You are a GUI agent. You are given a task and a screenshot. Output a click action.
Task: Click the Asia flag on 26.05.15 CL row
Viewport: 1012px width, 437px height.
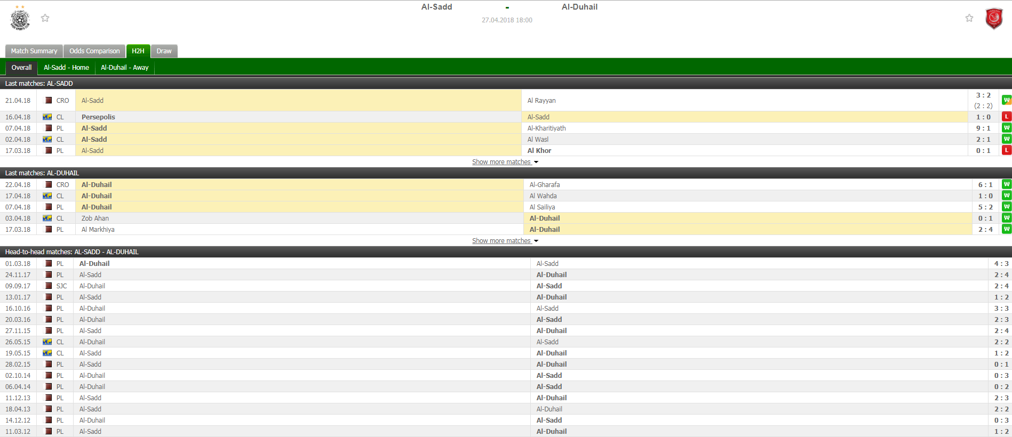coord(47,342)
